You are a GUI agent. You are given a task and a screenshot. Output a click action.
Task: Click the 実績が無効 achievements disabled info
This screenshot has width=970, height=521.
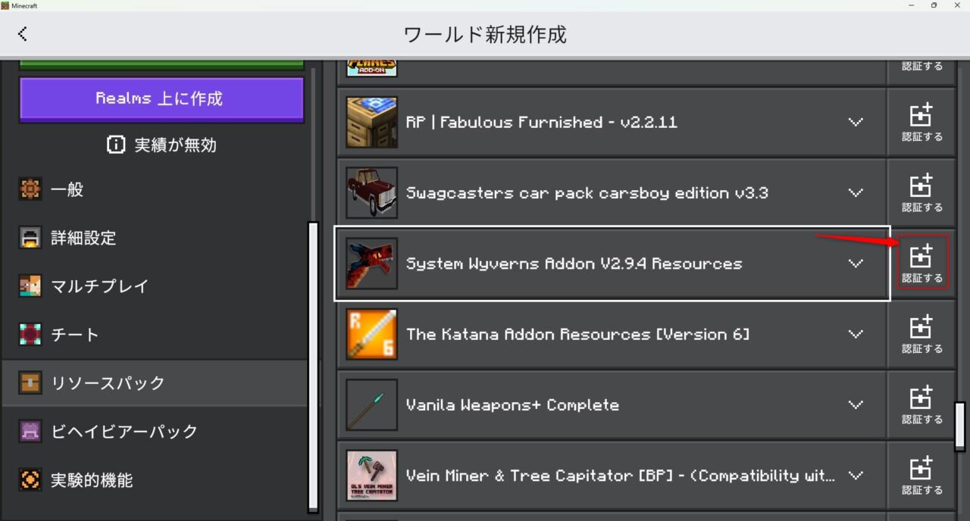[161, 145]
